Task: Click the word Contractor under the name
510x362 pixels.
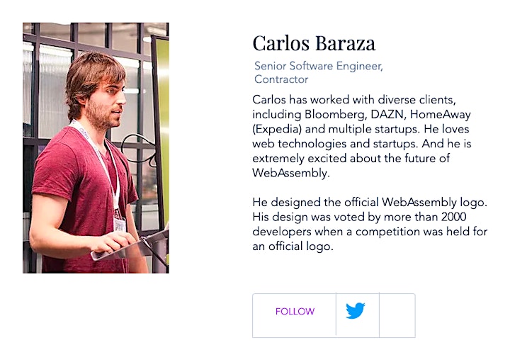Action: pos(281,79)
